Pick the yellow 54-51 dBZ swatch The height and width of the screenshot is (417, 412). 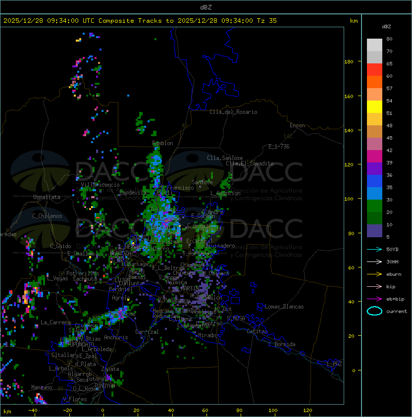pyautogui.click(x=374, y=107)
